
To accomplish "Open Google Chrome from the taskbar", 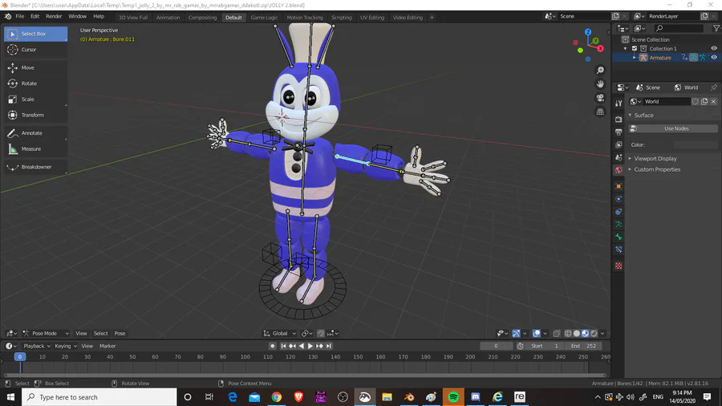I will click(276, 397).
